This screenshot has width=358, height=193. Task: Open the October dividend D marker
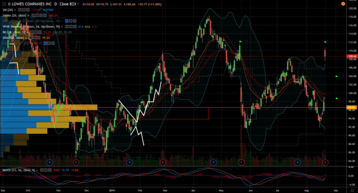click(x=50, y=163)
